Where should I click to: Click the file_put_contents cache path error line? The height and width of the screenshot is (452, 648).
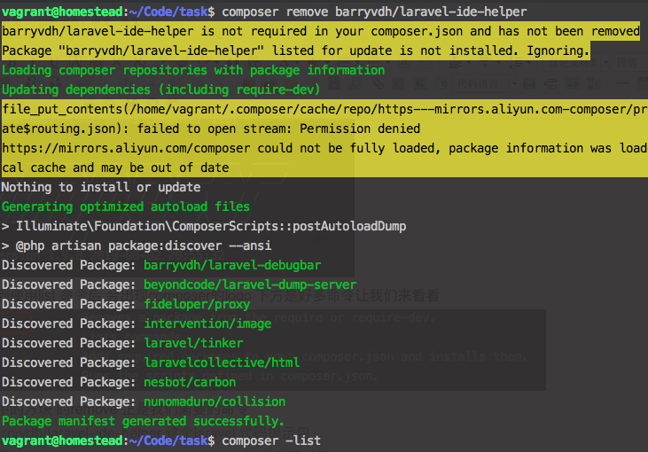pyautogui.click(x=324, y=109)
